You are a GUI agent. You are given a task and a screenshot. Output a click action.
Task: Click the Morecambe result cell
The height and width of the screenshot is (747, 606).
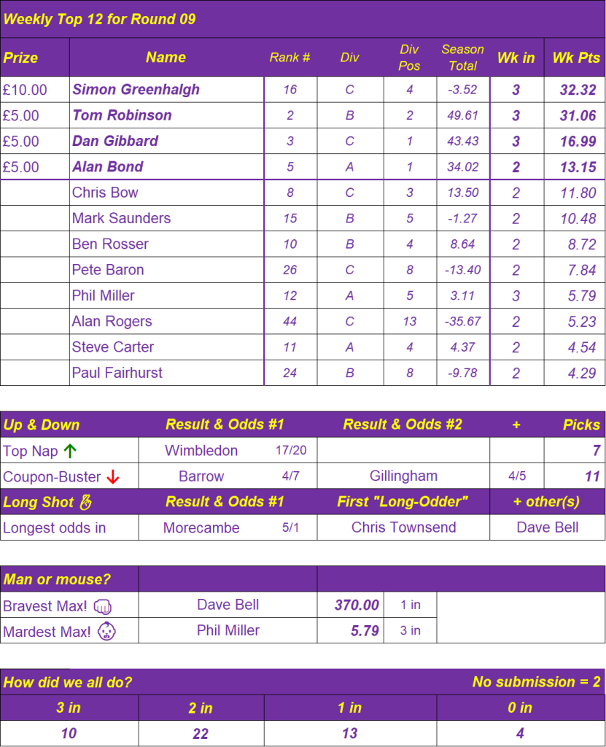pos(201,527)
